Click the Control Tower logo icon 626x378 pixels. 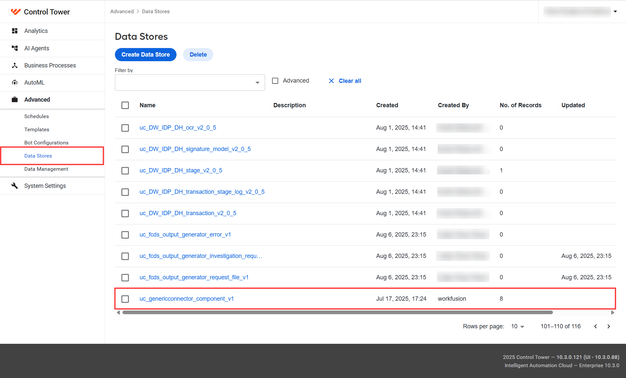15,12
